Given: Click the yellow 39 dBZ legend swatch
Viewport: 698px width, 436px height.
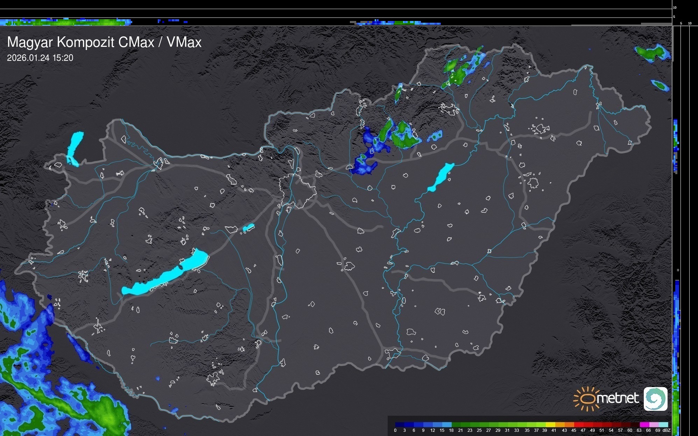Looking at the screenshot, I should click(x=550, y=424).
